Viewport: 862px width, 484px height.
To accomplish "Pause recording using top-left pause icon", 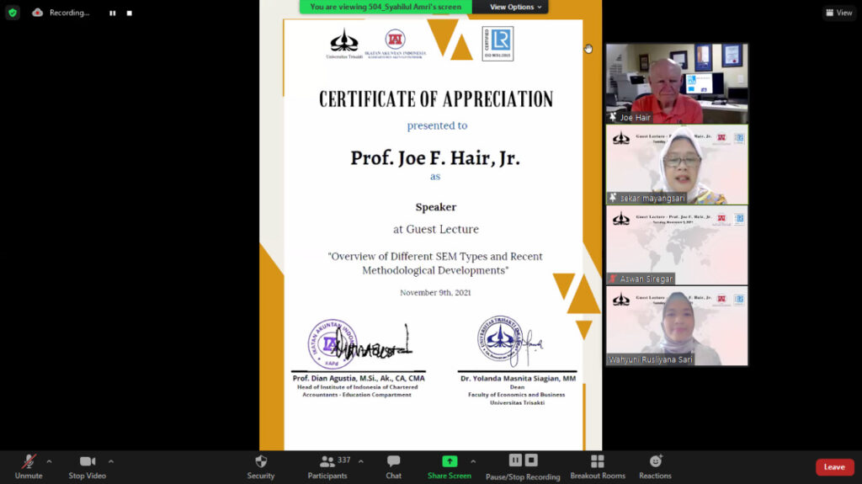I will 113,13.
